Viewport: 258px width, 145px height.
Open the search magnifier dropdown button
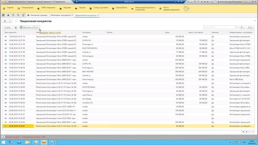point(242,27)
